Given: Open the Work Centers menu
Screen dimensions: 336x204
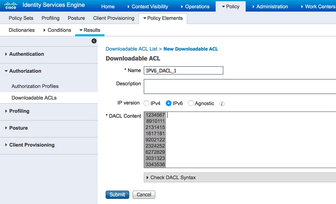Looking at the screenshot, I should tap(318, 6).
